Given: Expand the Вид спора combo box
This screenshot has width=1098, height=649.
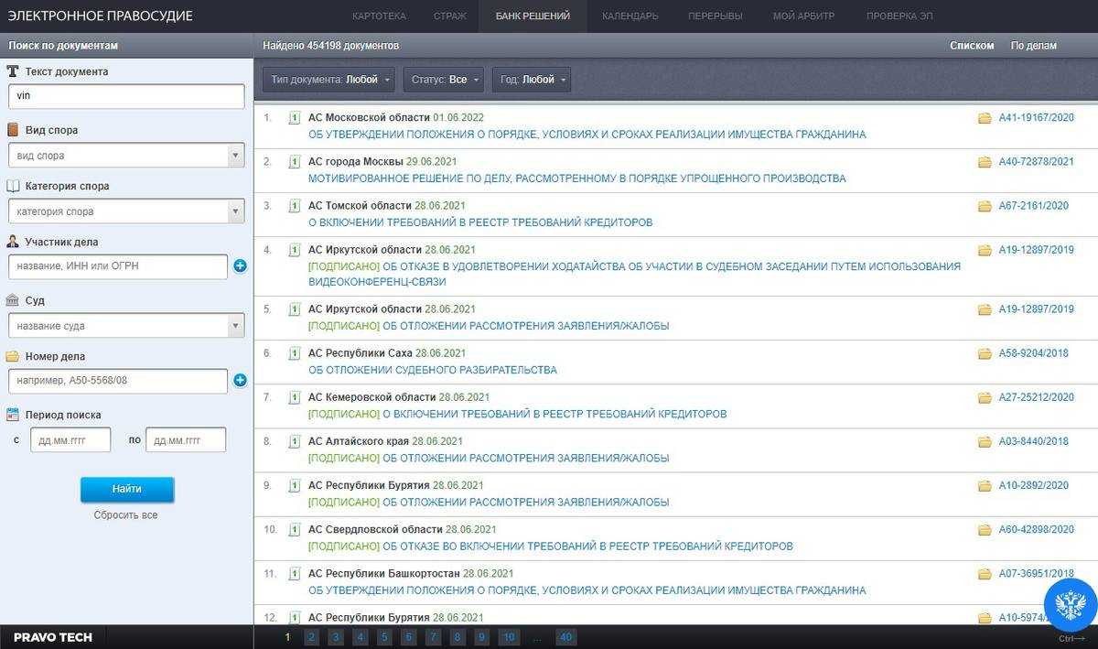Looking at the screenshot, I should coord(126,156).
